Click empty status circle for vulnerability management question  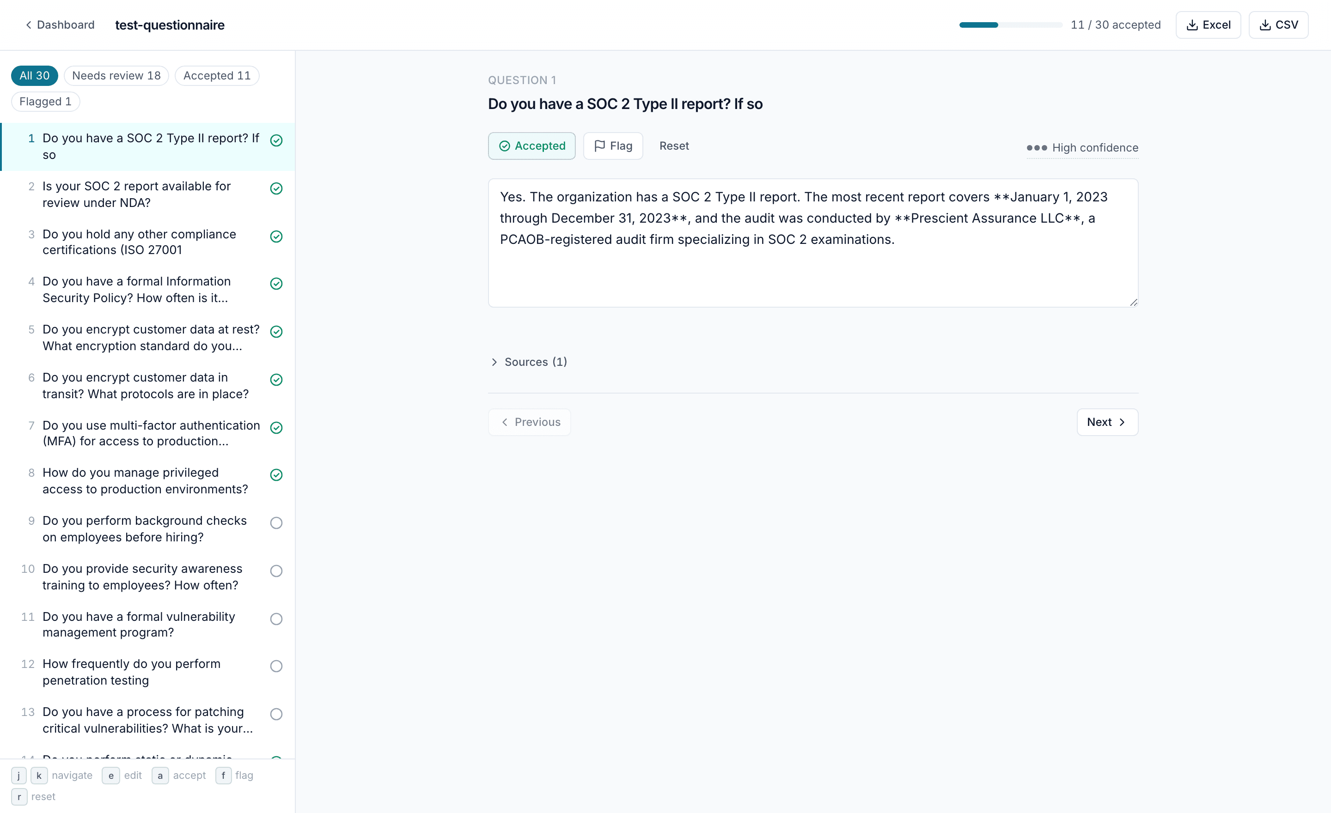tap(276, 619)
